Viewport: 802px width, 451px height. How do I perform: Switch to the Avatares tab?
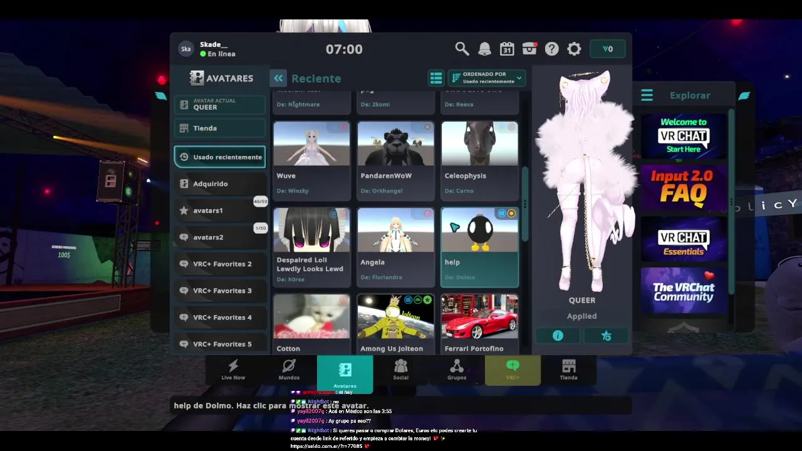[x=345, y=374]
